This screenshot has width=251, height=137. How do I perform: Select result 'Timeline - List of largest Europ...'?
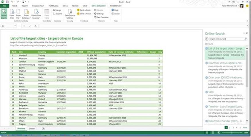[x=225, y=111]
